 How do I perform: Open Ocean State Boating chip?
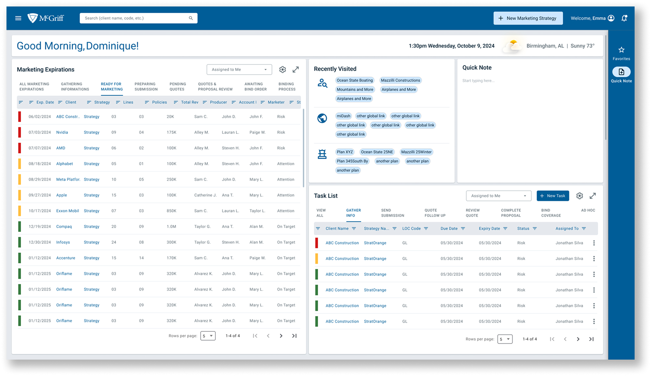355,80
